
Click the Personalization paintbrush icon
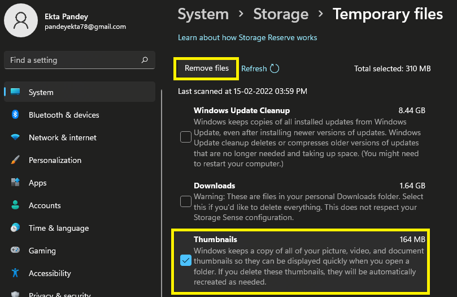[16, 160]
